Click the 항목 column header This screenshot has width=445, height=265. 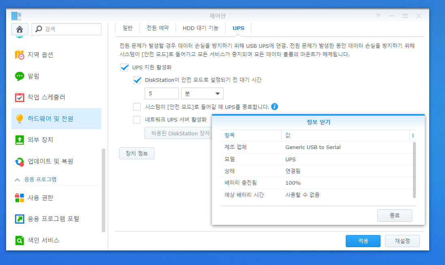(251, 136)
